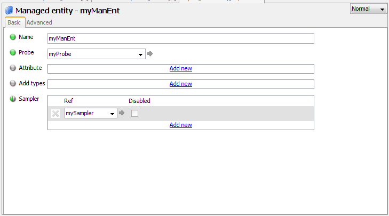Screen dimensions: 389x216
Task: Toggle the Disabled checkbox for mySampler
Action: click(134, 113)
